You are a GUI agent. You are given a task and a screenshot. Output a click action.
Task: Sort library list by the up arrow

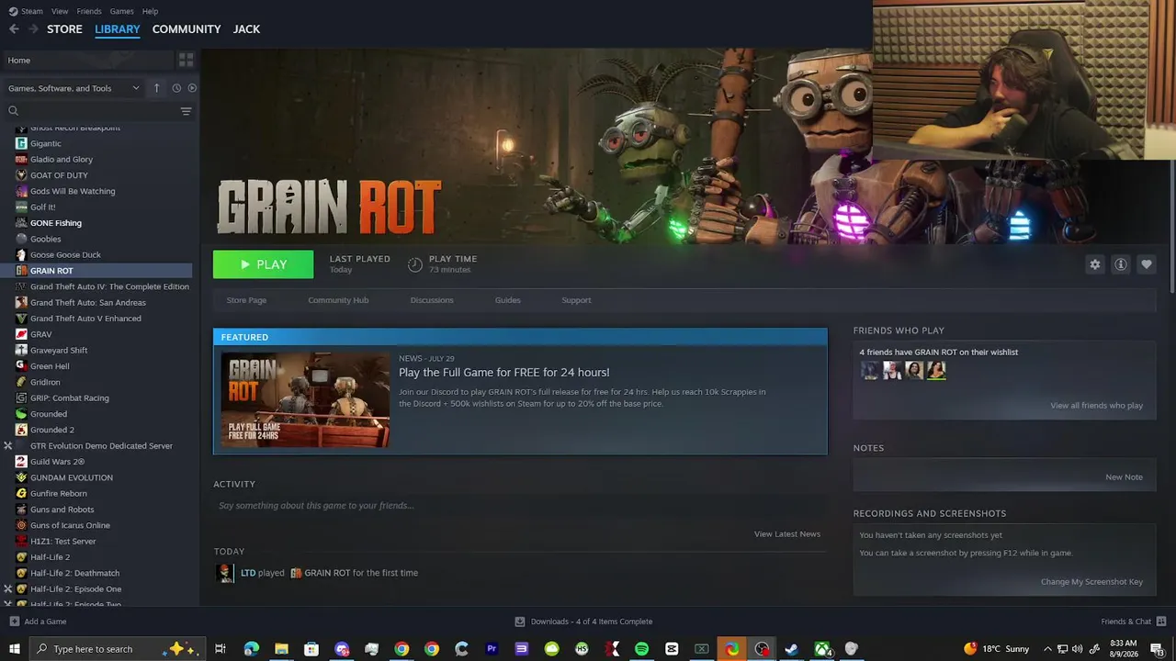(156, 88)
